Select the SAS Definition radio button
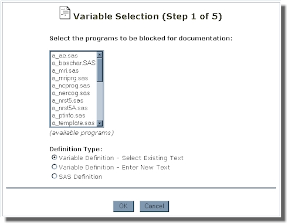 coord(54,176)
